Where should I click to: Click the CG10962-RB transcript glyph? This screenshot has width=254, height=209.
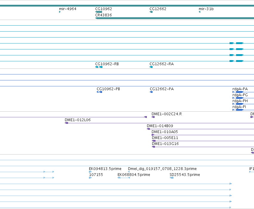[99, 67]
